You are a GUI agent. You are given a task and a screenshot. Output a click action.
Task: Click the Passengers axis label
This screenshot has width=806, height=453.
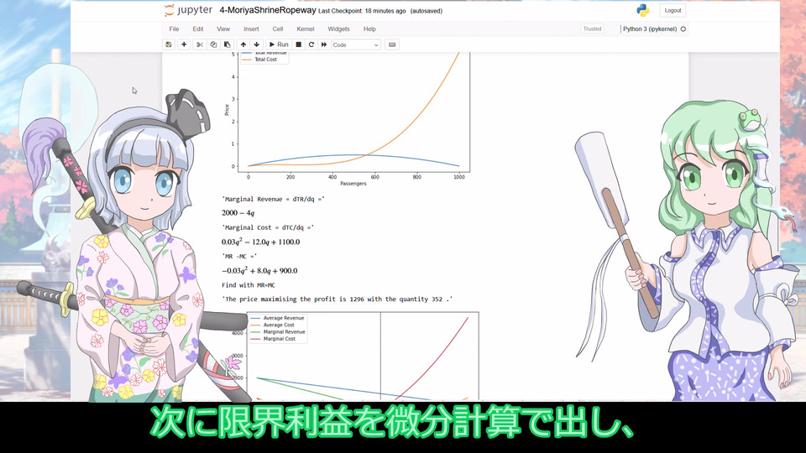(x=353, y=184)
